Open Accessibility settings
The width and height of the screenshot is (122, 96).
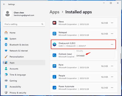click(x=24, y=87)
